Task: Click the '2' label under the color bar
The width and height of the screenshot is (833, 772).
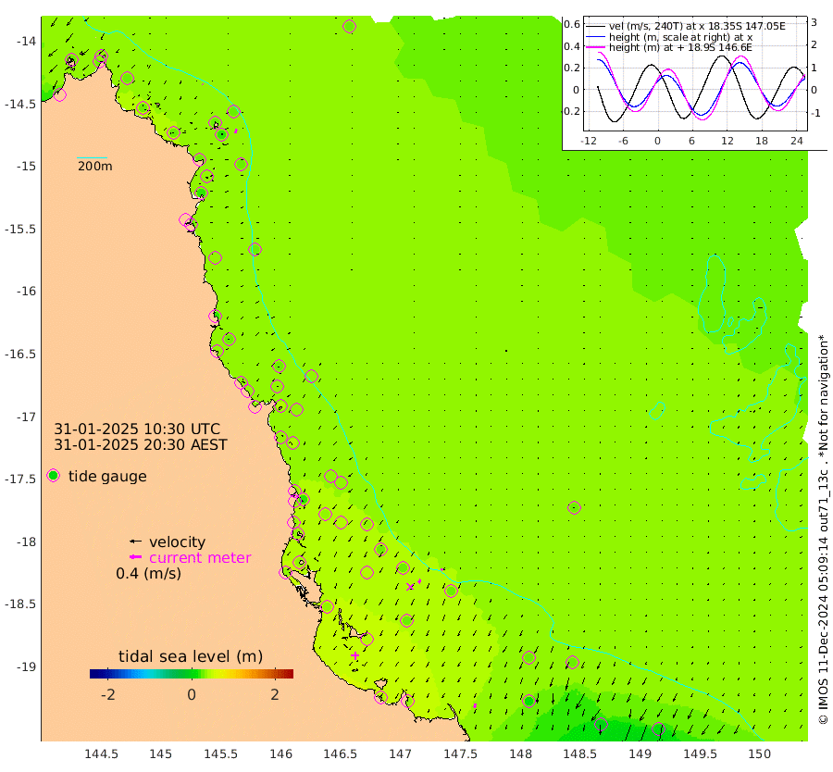Action: click(x=275, y=694)
